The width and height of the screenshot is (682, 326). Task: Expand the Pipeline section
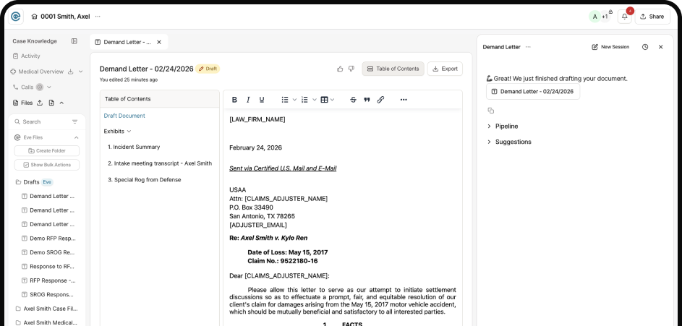pyautogui.click(x=503, y=126)
